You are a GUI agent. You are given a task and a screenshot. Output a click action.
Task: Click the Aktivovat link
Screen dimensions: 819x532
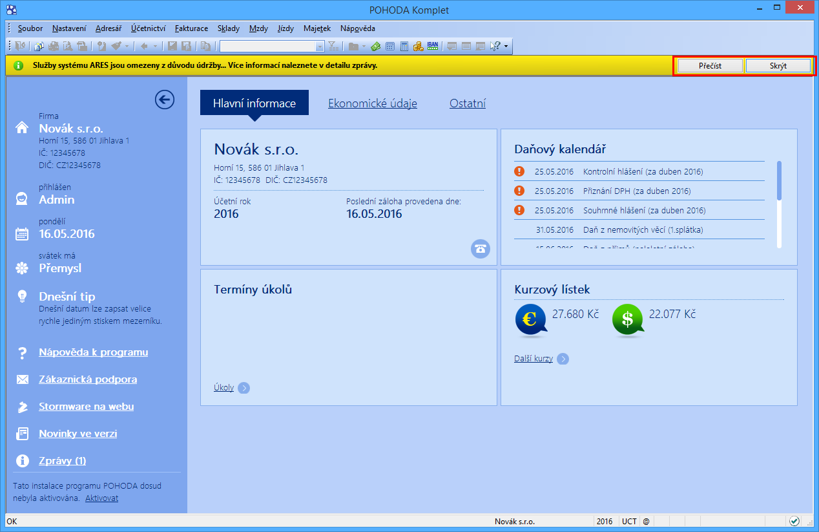click(101, 498)
